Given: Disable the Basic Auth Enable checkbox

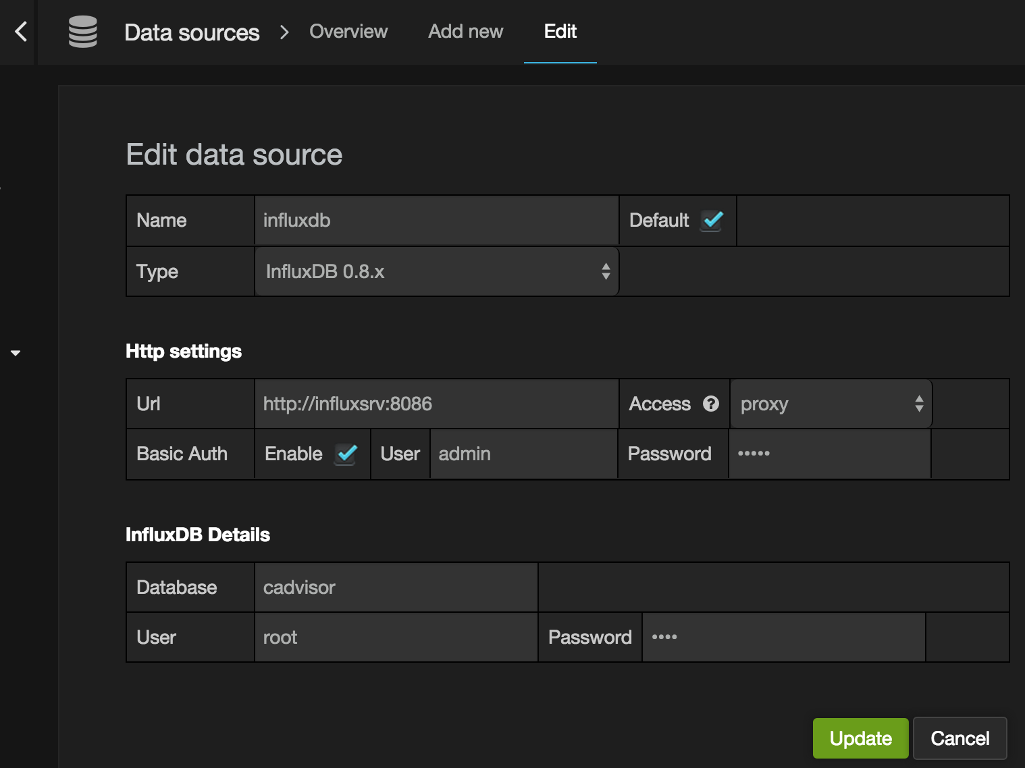Looking at the screenshot, I should click(346, 454).
